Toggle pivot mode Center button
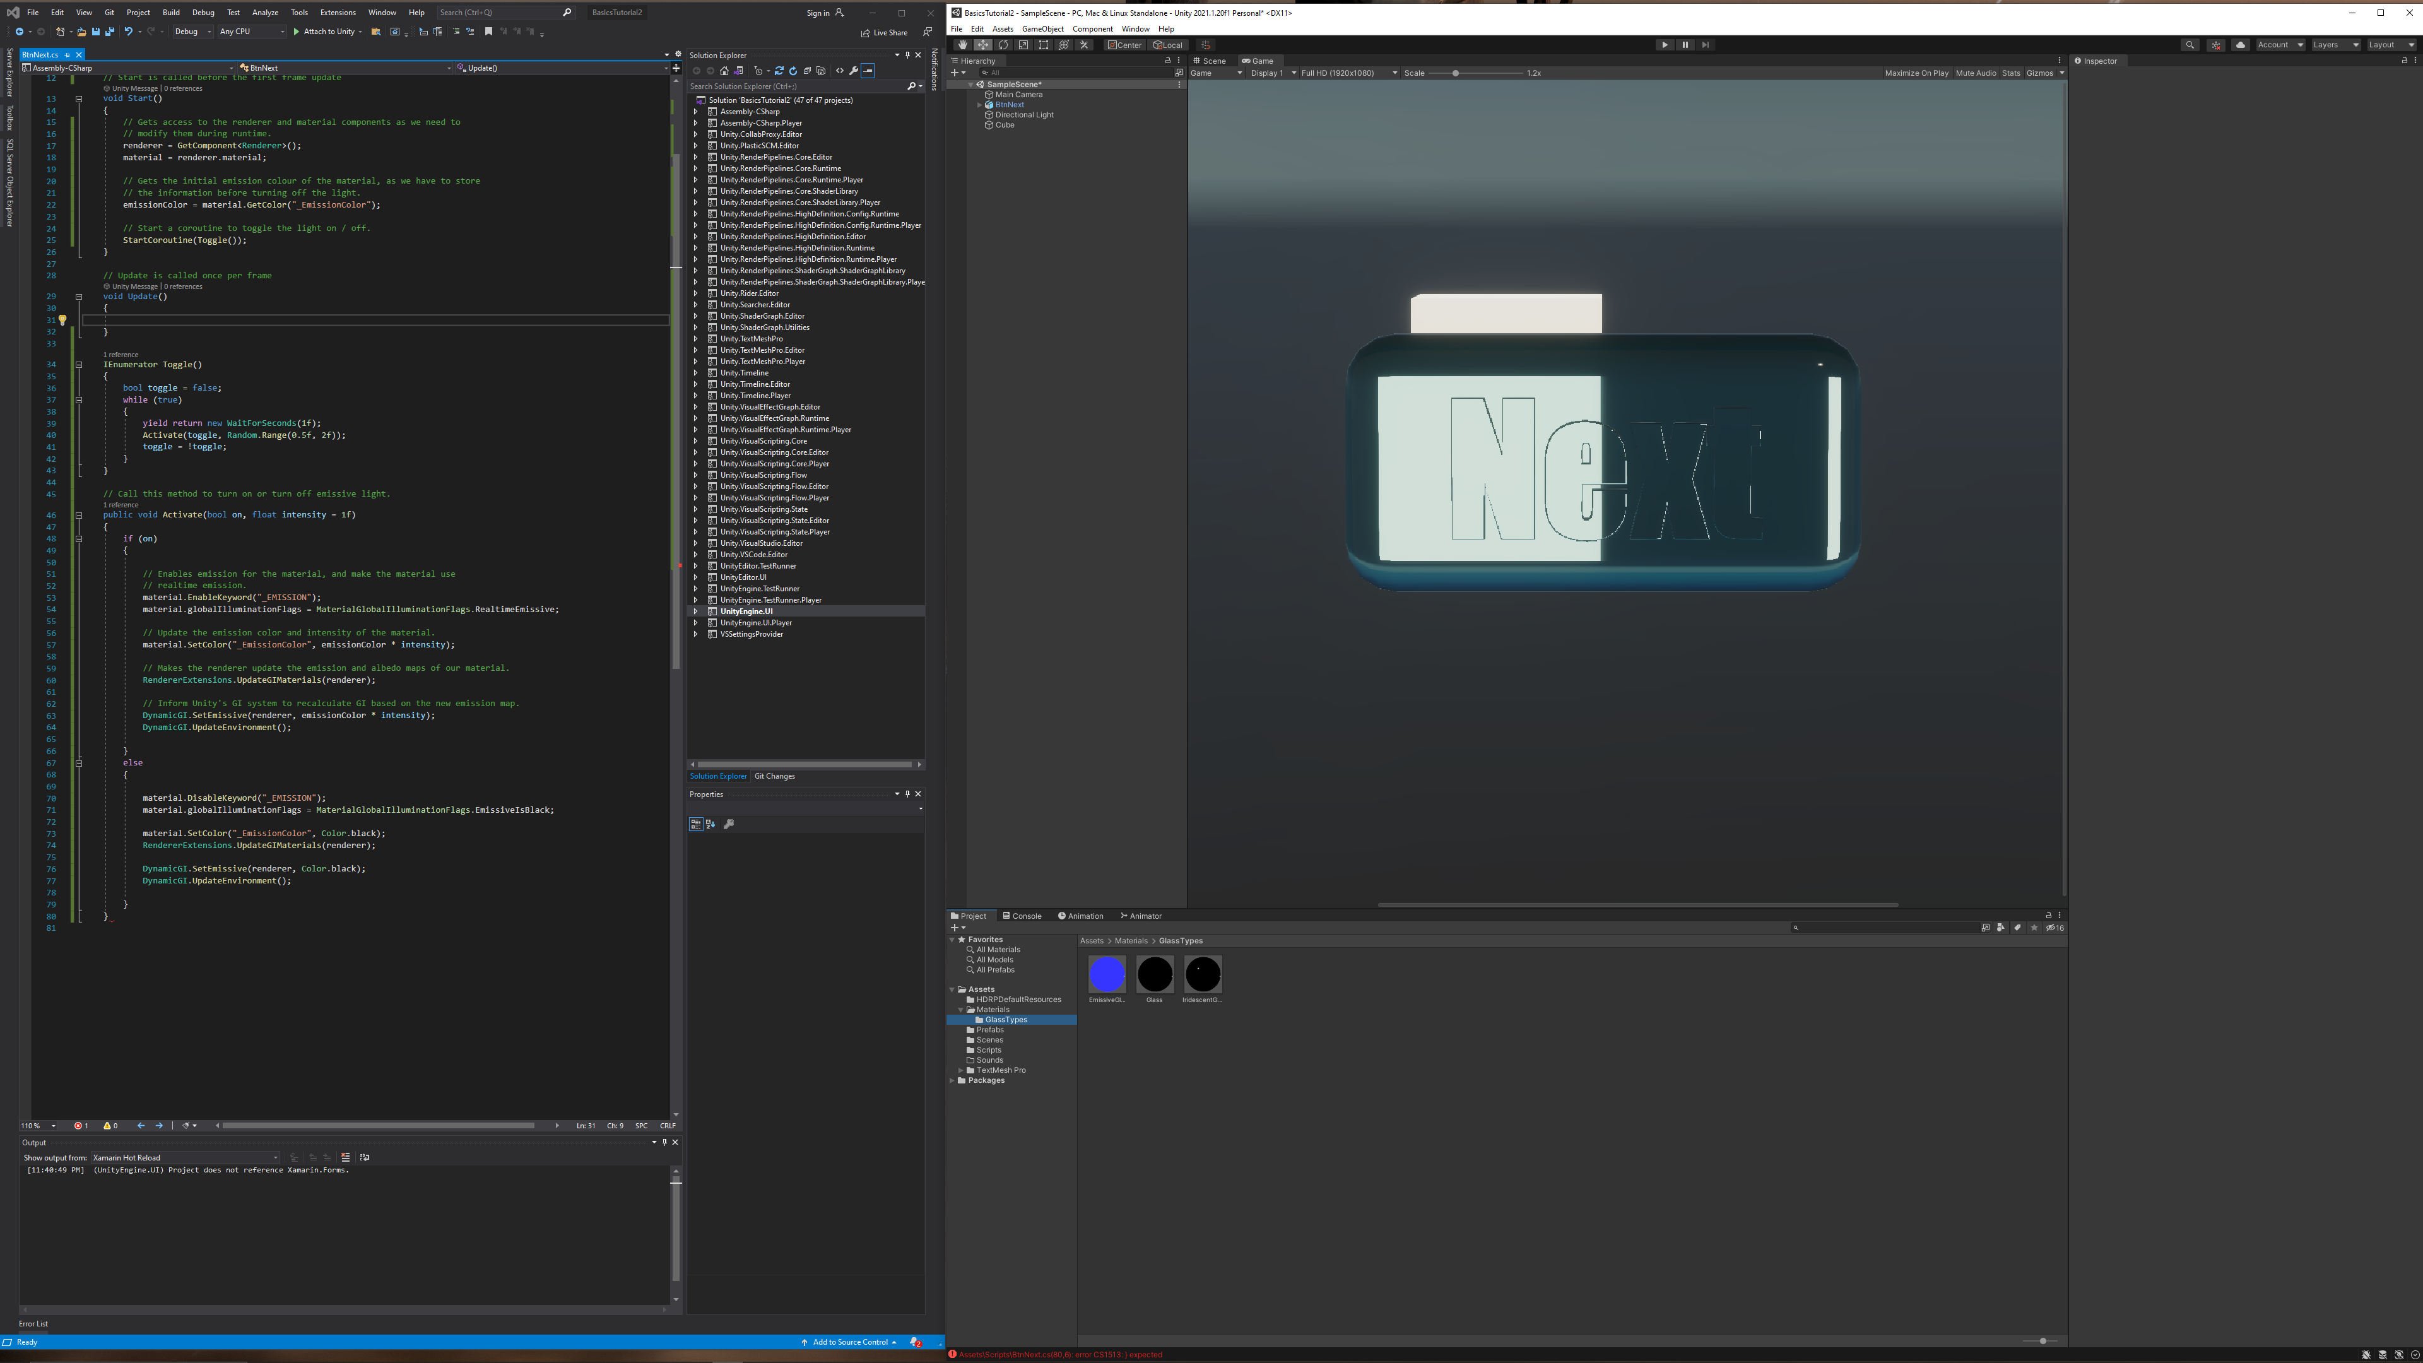 1125,45
